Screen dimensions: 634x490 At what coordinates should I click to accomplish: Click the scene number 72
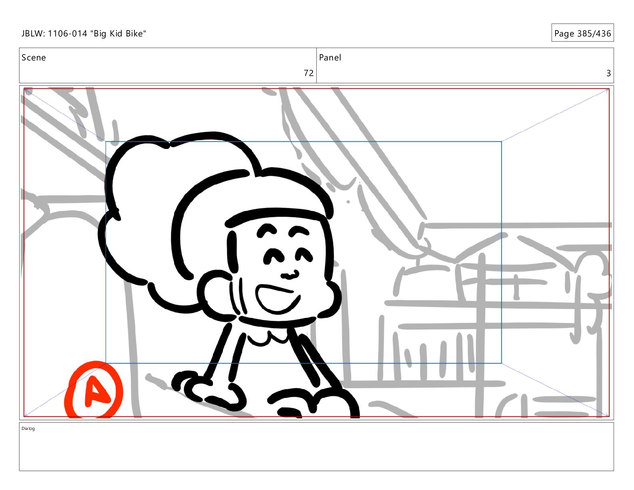click(x=308, y=73)
